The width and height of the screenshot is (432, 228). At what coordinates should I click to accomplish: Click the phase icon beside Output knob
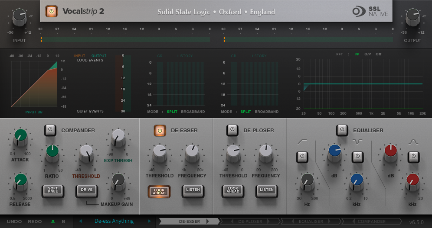click(x=423, y=16)
